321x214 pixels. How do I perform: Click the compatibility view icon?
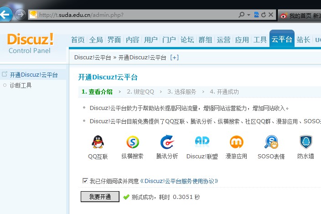pyautogui.click(x=256, y=15)
